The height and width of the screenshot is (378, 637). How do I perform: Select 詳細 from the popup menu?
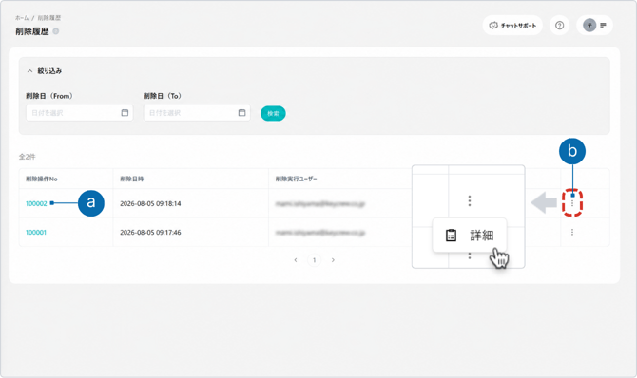470,236
